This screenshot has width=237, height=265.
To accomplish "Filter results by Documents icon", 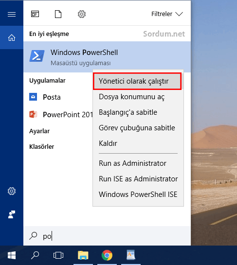I will click(58, 14).
